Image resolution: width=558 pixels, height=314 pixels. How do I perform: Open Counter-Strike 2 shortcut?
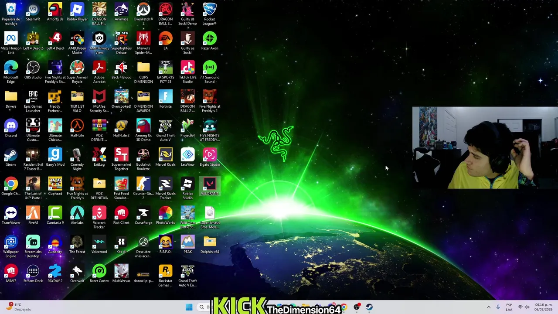(x=143, y=188)
